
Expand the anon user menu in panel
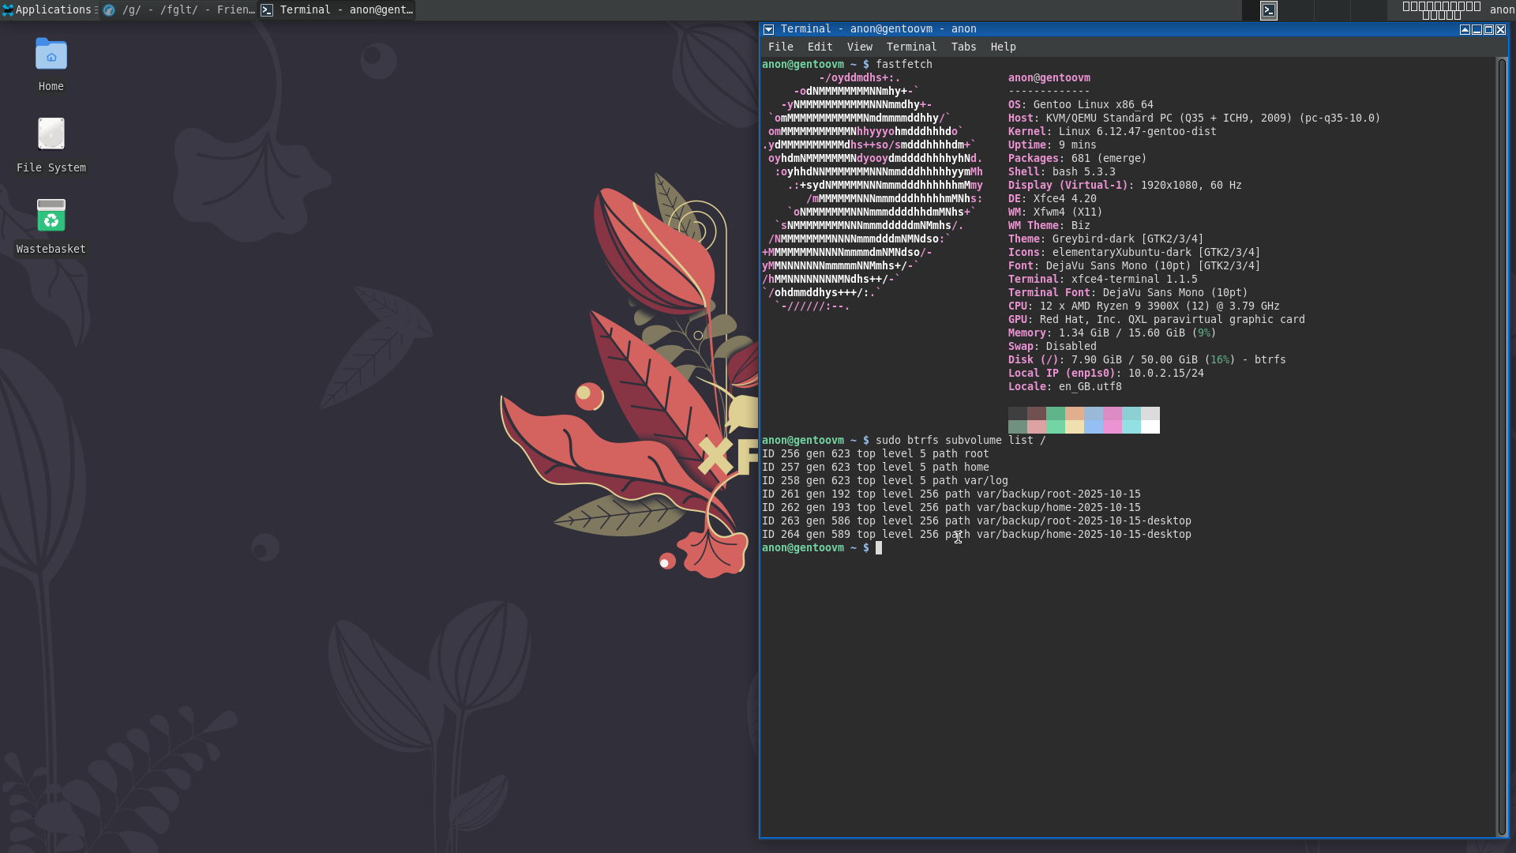(1501, 10)
